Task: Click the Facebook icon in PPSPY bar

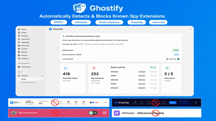Action: (x=93, y=102)
